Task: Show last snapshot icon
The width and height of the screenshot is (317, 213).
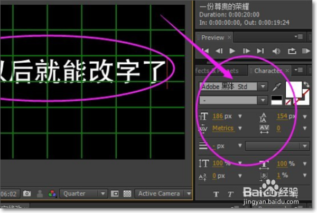Action: point(40,193)
